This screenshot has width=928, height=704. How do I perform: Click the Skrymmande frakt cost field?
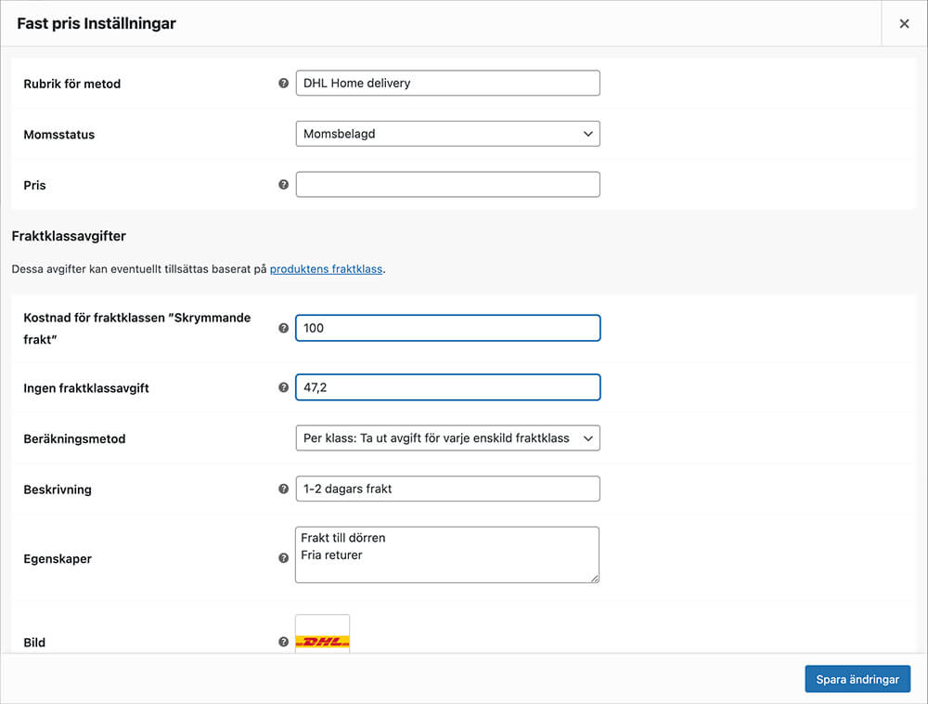click(447, 328)
